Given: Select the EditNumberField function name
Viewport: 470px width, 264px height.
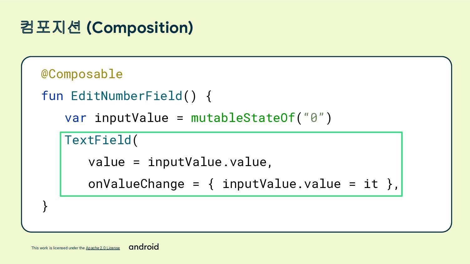Looking at the screenshot, I should (x=127, y=96).
